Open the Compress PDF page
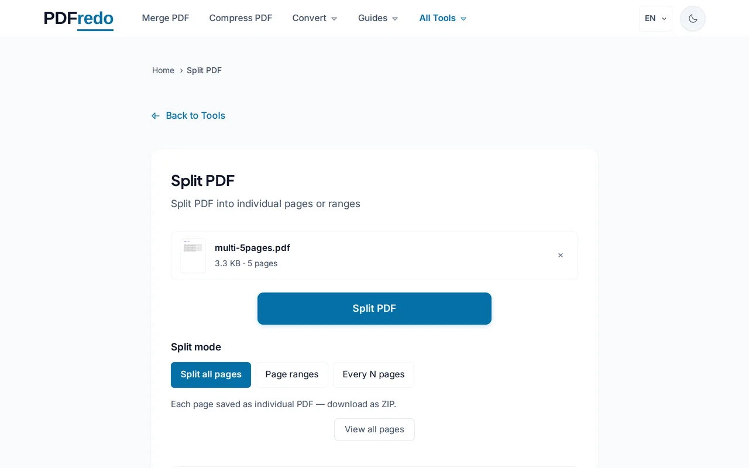 tap(240, 18)
